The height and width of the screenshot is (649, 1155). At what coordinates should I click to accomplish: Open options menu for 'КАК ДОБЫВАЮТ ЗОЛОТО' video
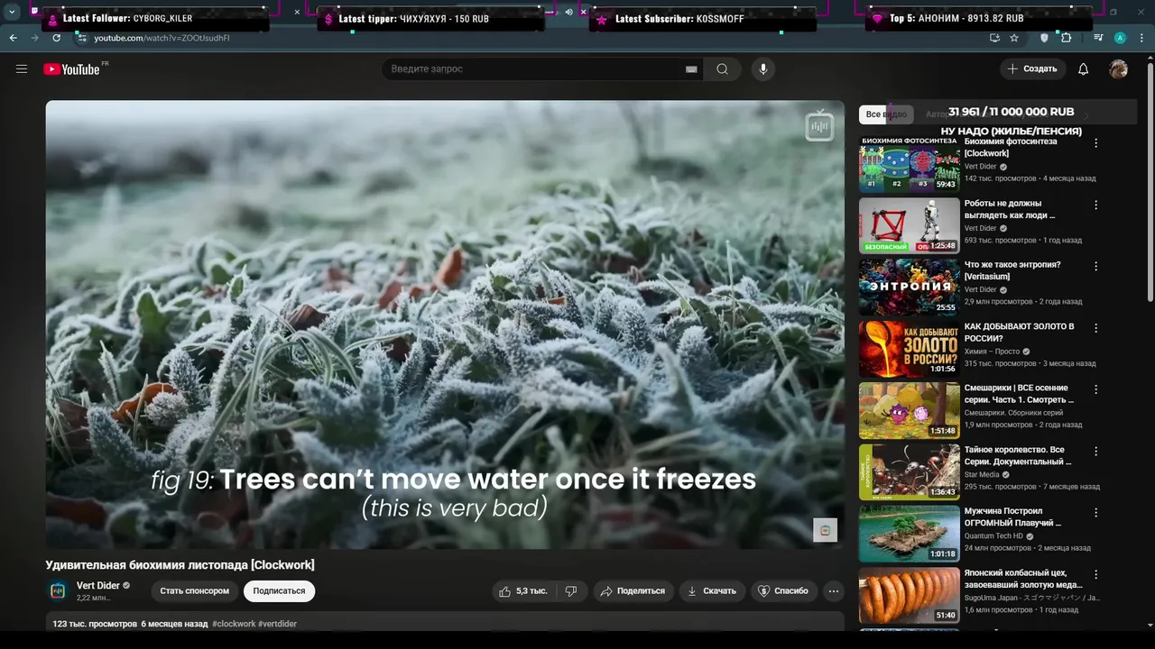(1096, 327)
